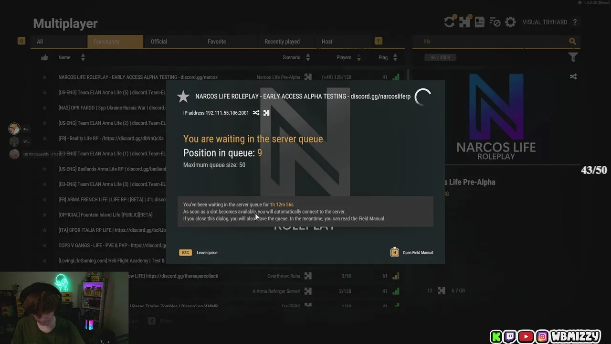Screen dimensions: 611x344
Task: Click Kick icon in stream overlay
Action: (496, 337)
